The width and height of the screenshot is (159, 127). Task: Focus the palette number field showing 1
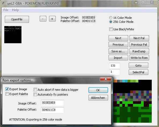point(114,72)
